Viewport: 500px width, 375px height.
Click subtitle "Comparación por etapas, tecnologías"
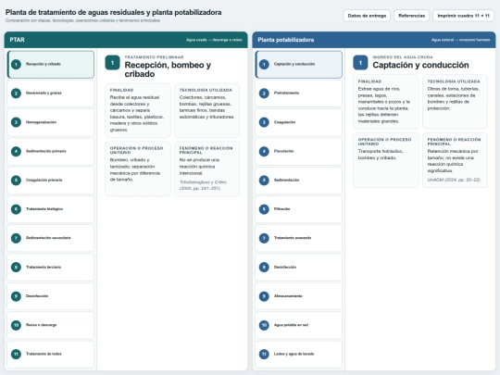(82, 20)
